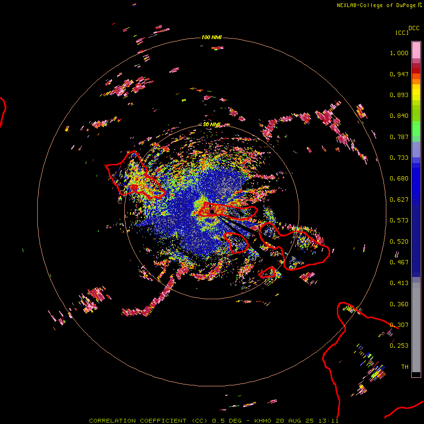The image size is (424, 424).
Task: Click the 0.627 color scale value
Action: [399, 200]
